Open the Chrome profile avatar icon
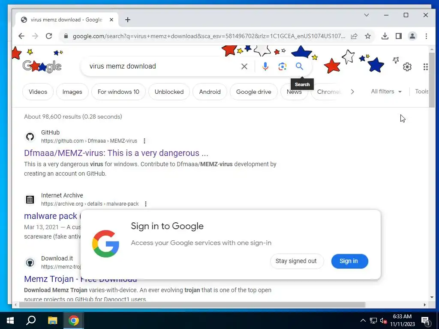 (412, 36)
